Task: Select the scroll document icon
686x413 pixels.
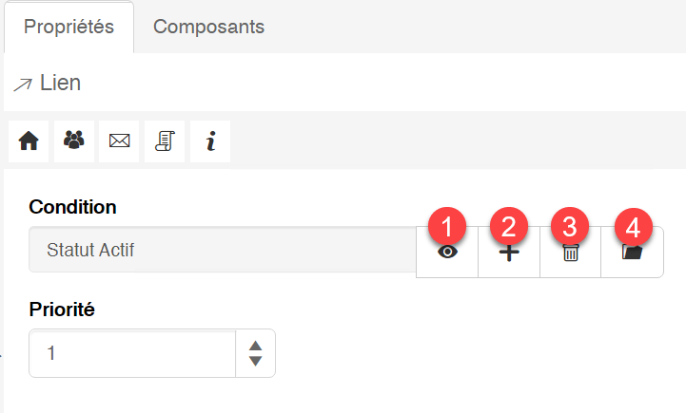Action: [x=165, y=141]
